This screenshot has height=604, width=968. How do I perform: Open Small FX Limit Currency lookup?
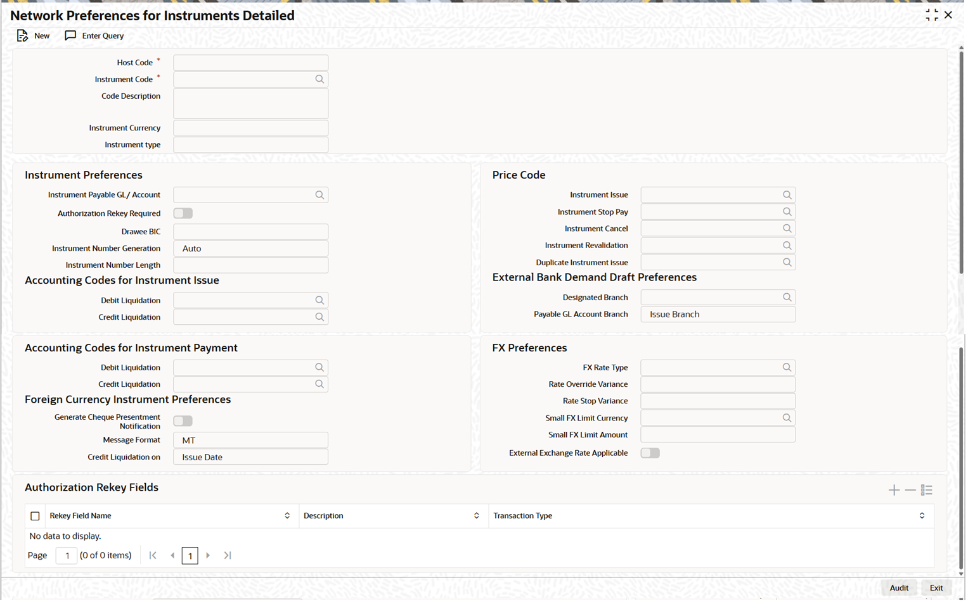pyautogui.click(x=787, y=418)
